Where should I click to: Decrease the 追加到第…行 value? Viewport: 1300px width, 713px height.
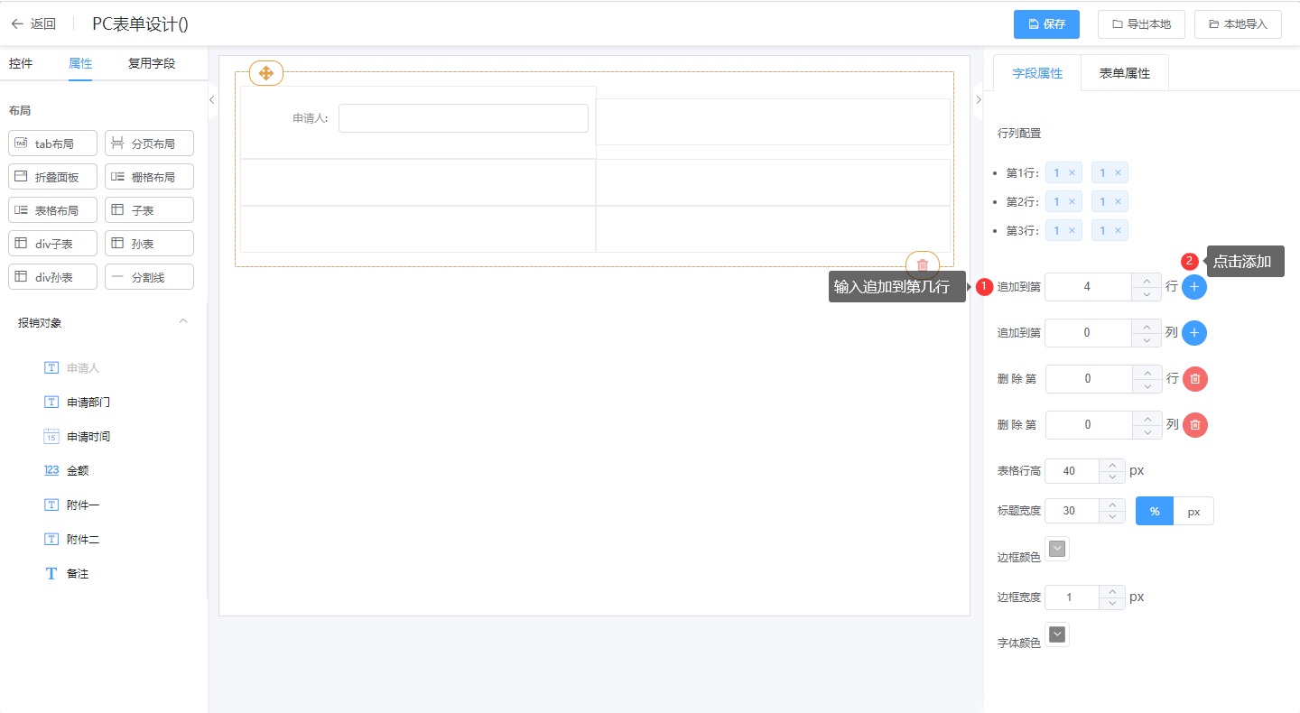[x=1147, y=294]
